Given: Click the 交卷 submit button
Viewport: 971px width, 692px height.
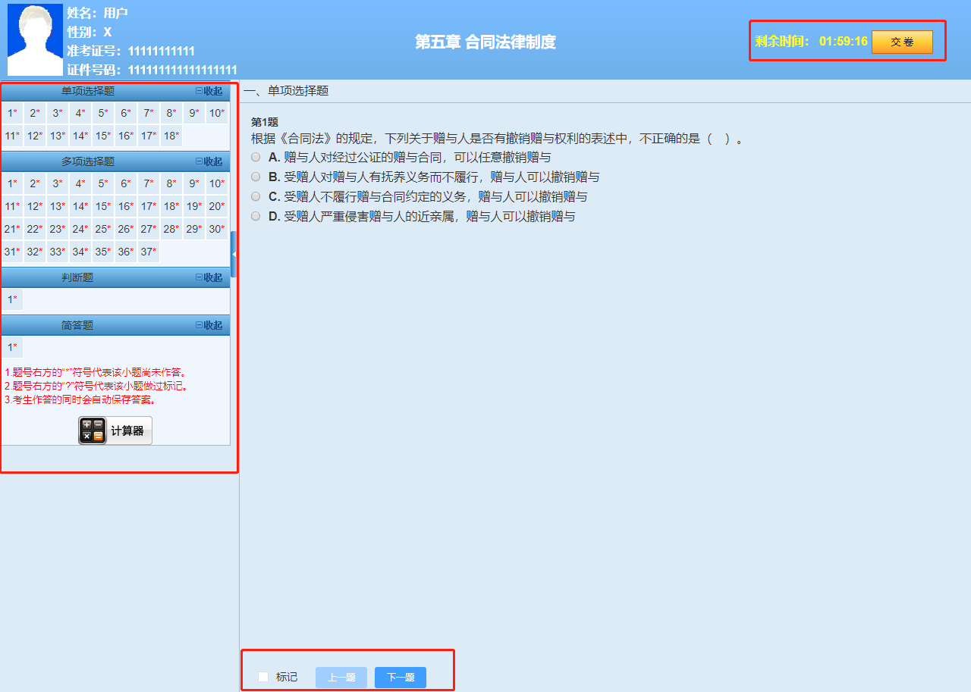Looking at the screenshot, I should (x=903, y=42).
